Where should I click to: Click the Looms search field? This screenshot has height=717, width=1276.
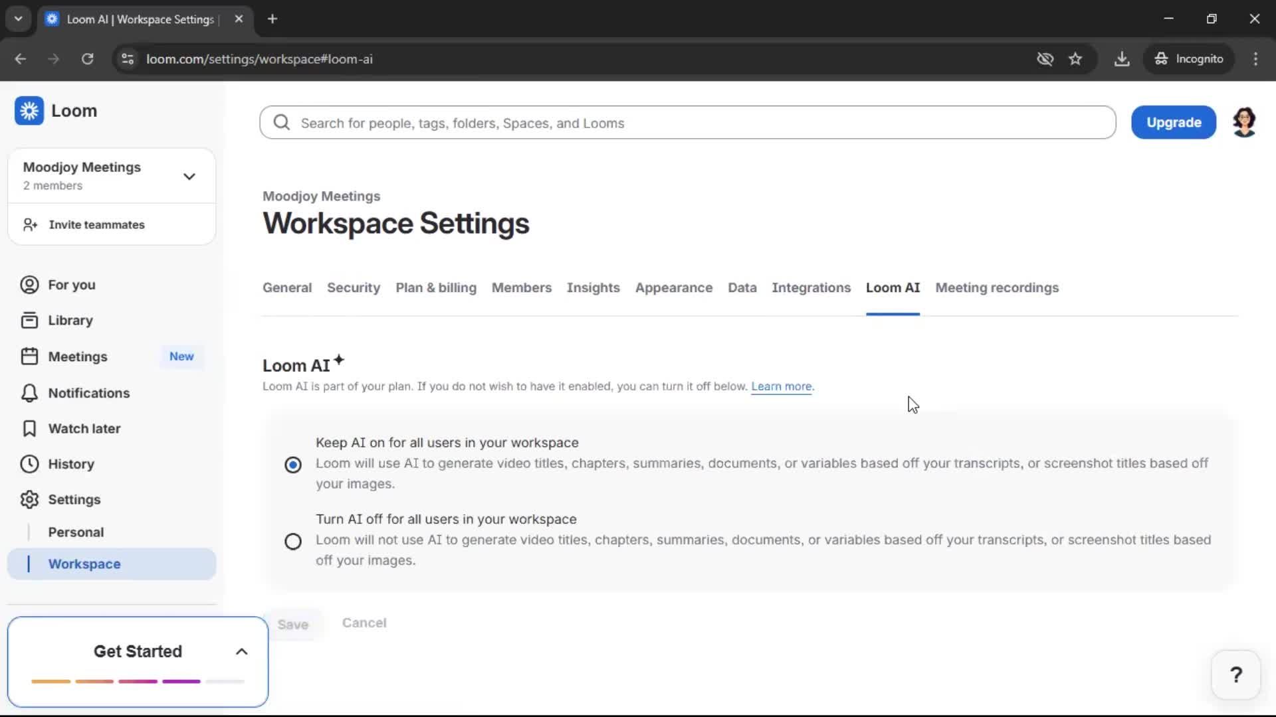(688, 123)
